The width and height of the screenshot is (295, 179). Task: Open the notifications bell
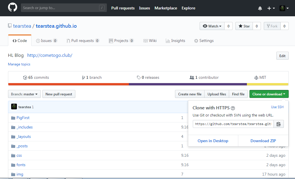tap(260, 8)
